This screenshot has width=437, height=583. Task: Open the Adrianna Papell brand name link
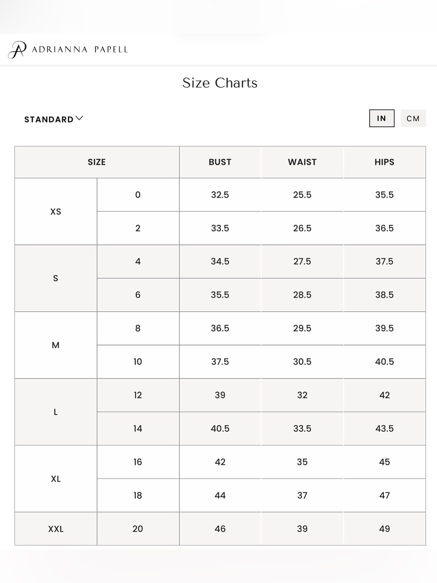click(80, 49)
